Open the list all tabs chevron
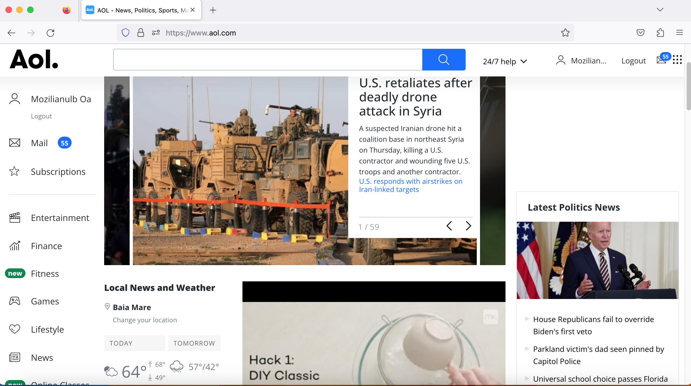 point(660,10)
